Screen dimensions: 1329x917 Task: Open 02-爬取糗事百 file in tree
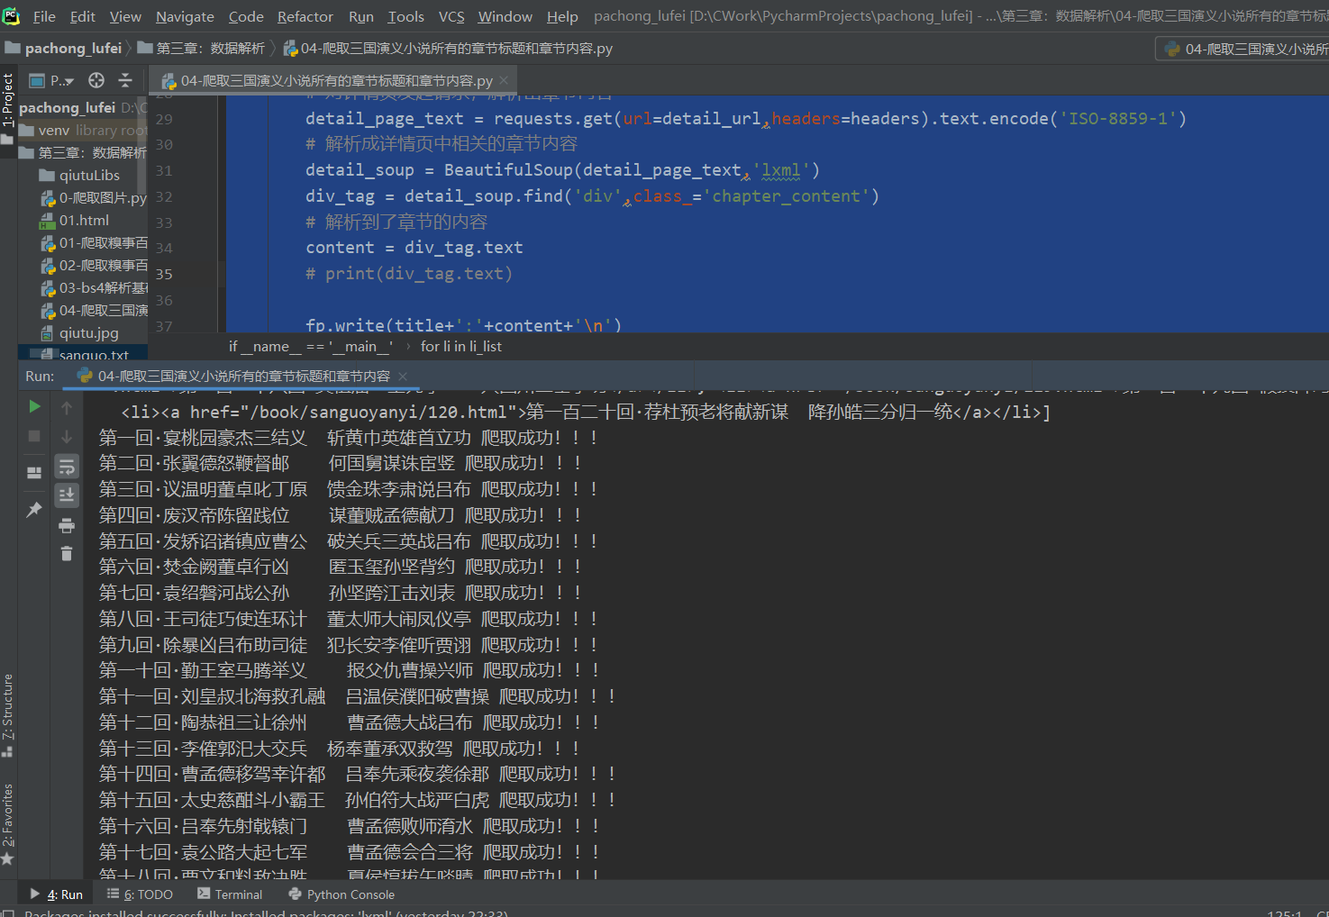coord(94,265)
